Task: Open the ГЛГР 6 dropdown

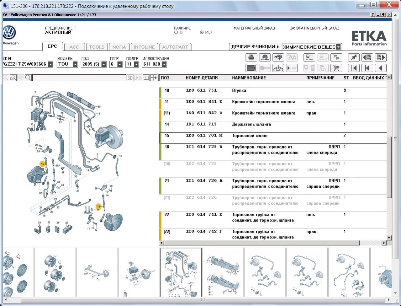Action: [x=119, y=64]
